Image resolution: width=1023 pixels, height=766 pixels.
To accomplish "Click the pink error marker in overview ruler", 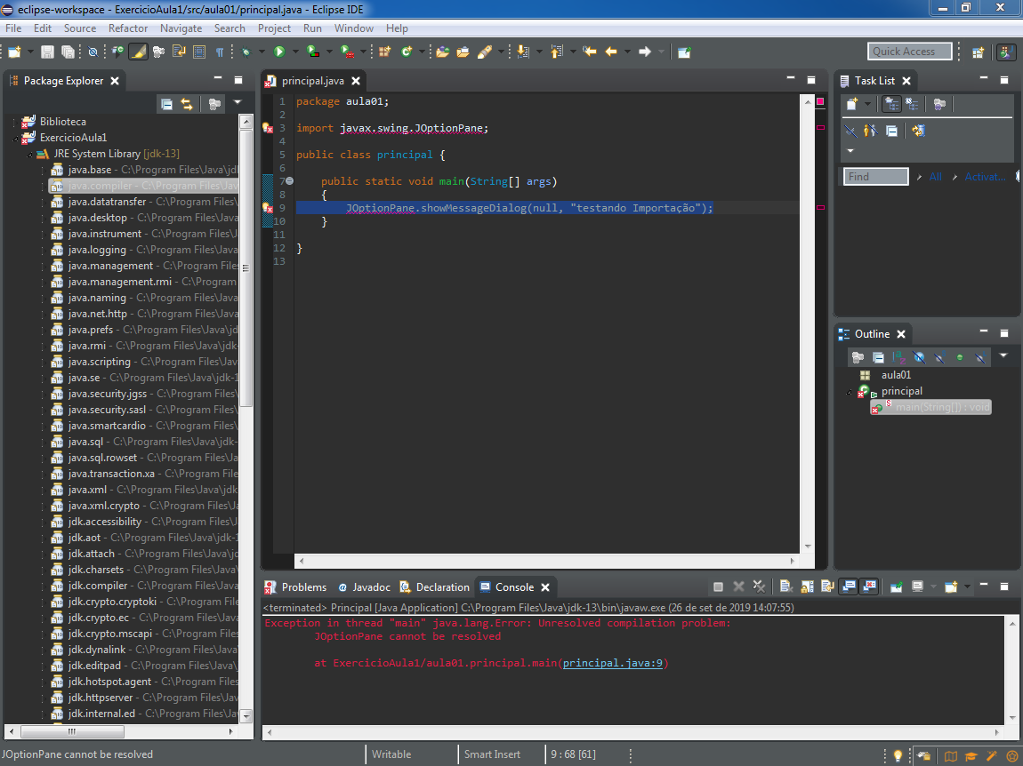I will pyautogui.click(x=820, y=127).
